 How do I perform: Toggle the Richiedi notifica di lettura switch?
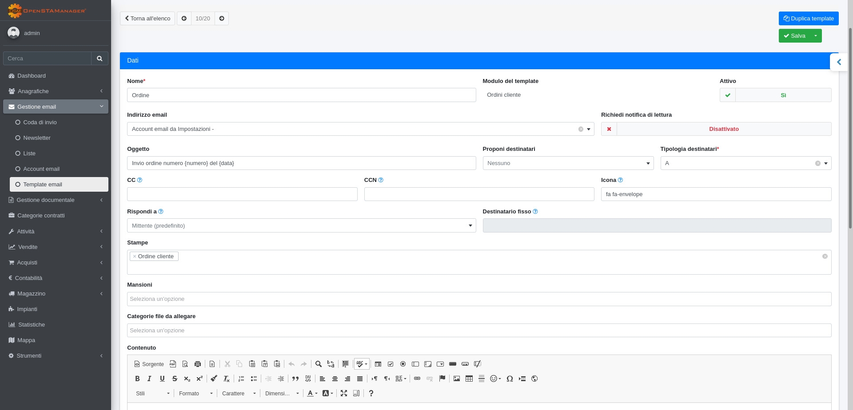(716, 129)
